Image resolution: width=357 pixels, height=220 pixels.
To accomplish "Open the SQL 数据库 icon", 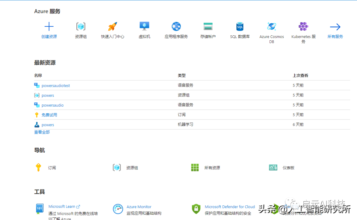I will [240, 27].
